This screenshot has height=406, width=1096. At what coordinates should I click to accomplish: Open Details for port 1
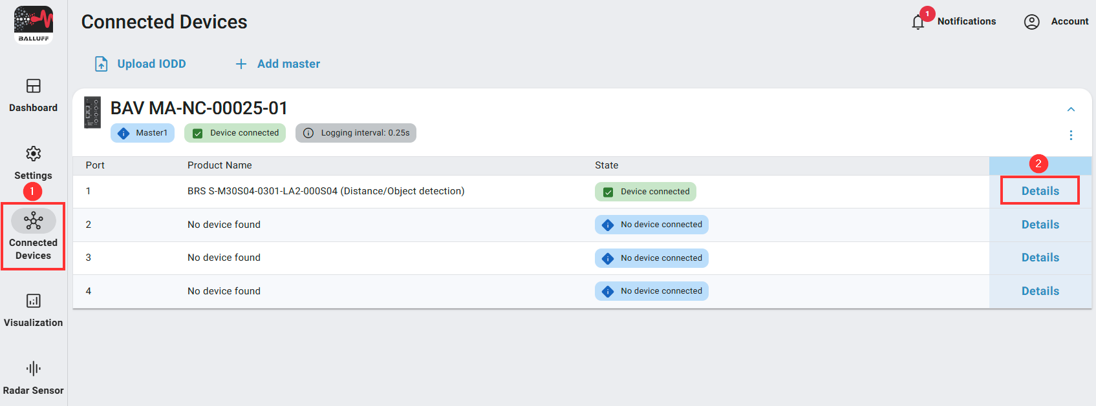pos(1040,191)
